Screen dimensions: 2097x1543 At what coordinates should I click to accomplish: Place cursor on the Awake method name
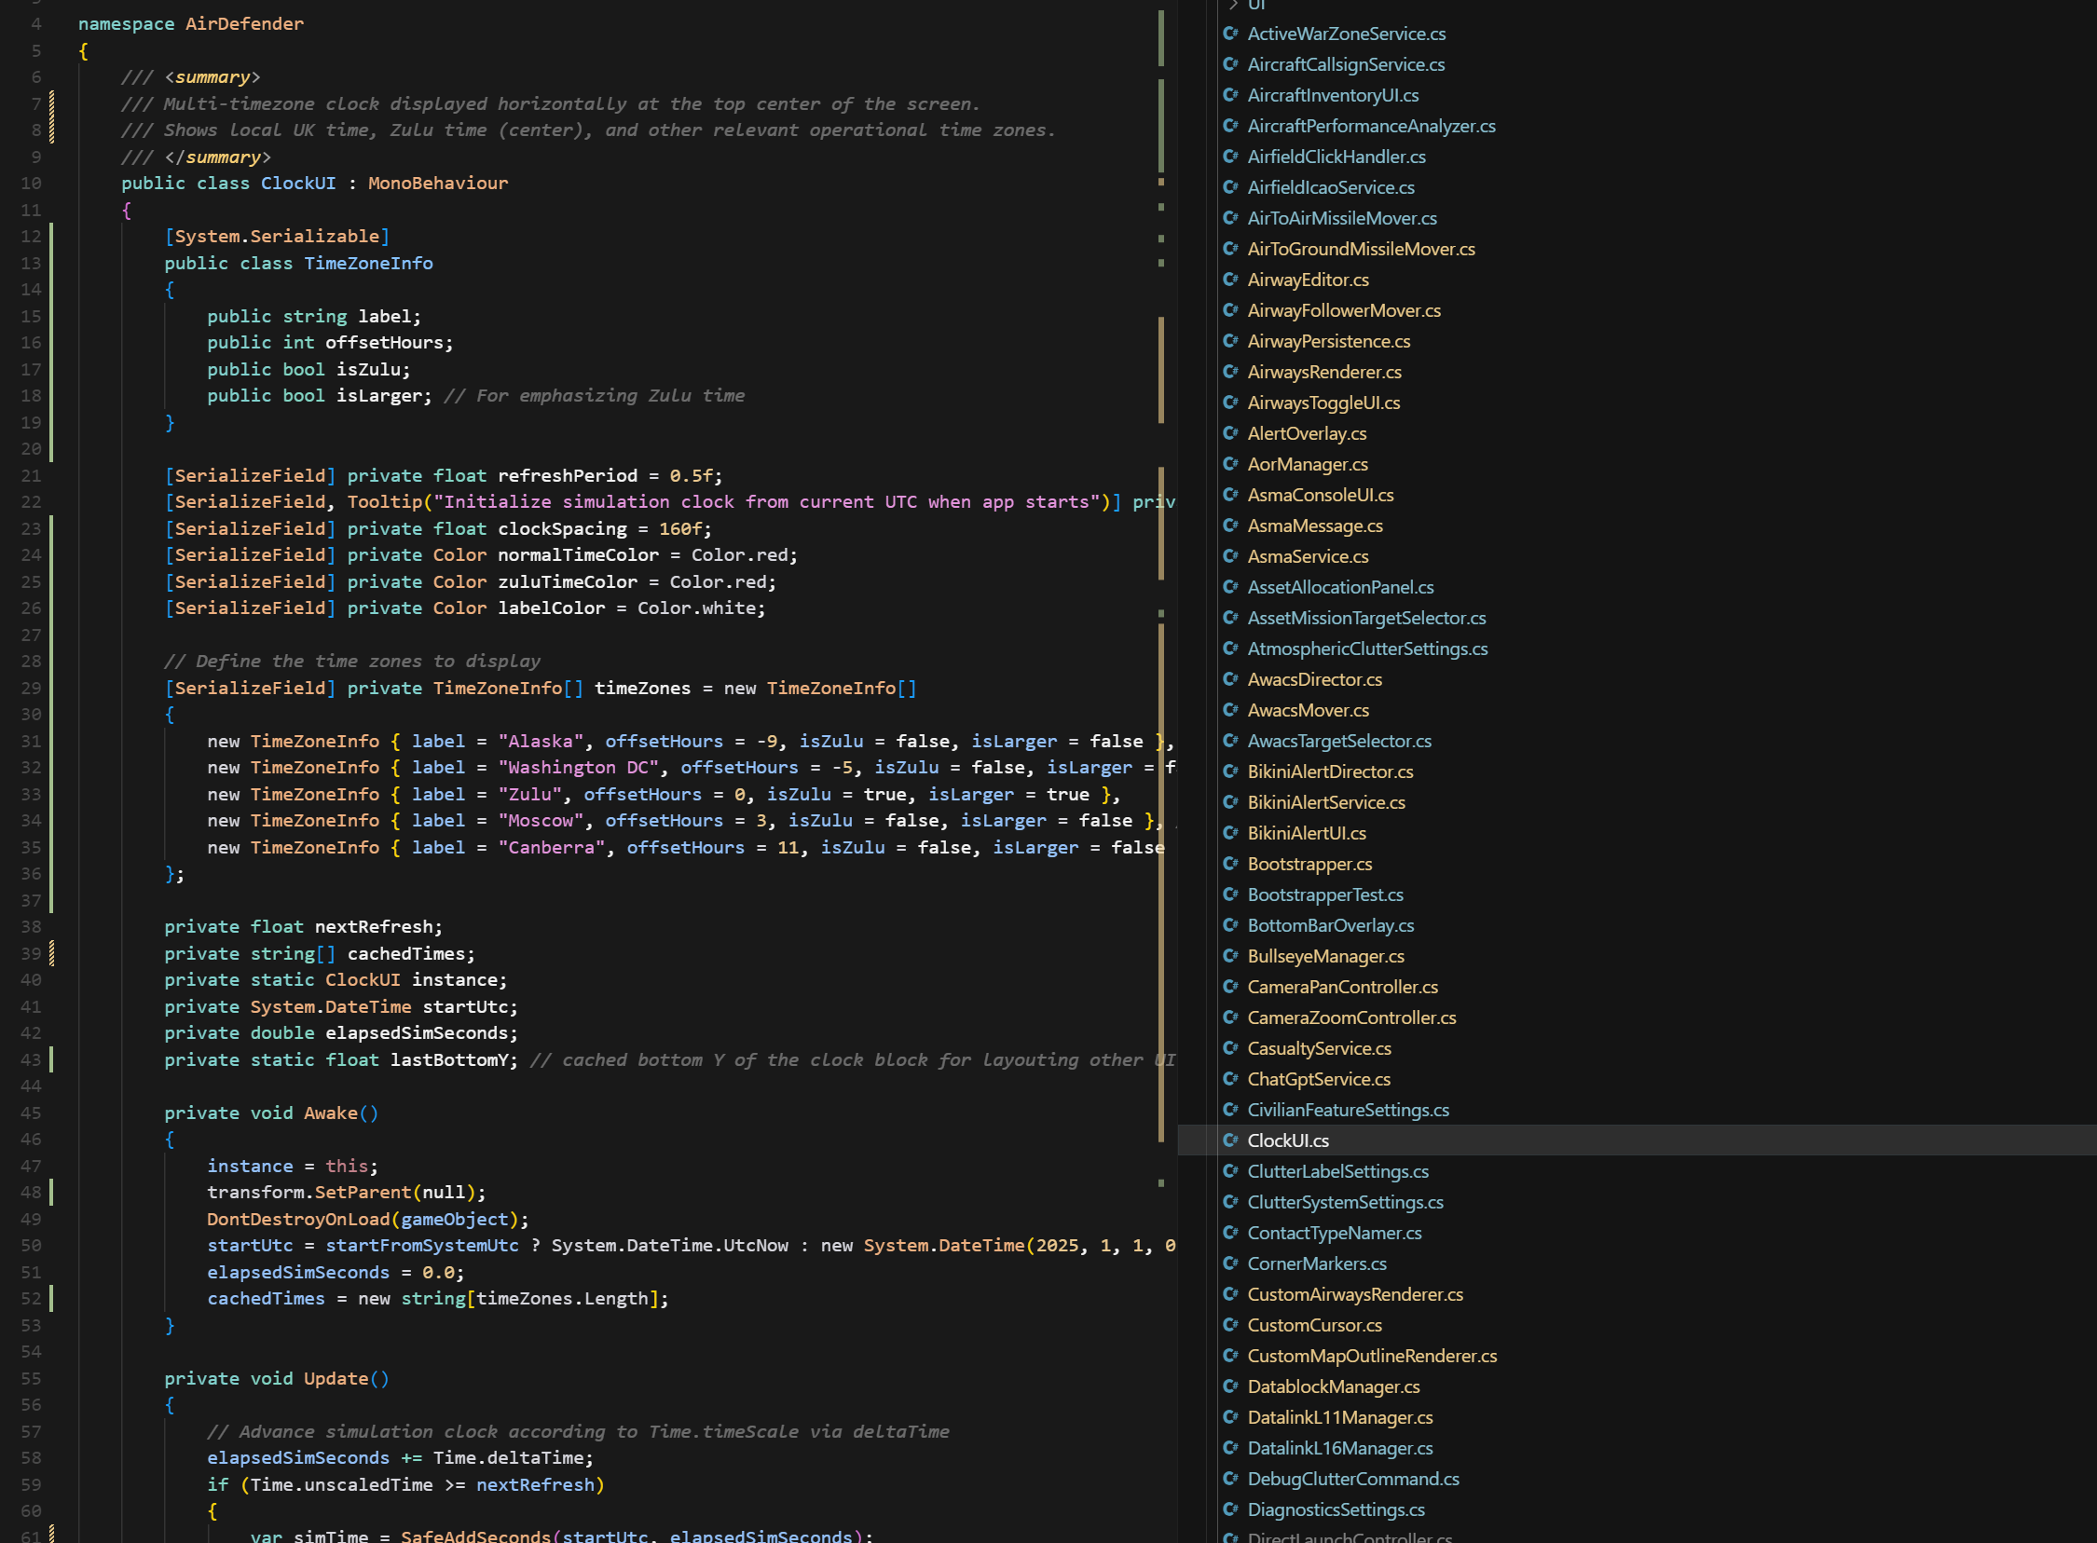331,1113
